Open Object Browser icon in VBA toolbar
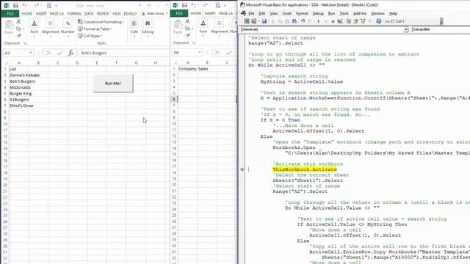The height and width of the screenshot is (264, 470). (x=363, y=21)
